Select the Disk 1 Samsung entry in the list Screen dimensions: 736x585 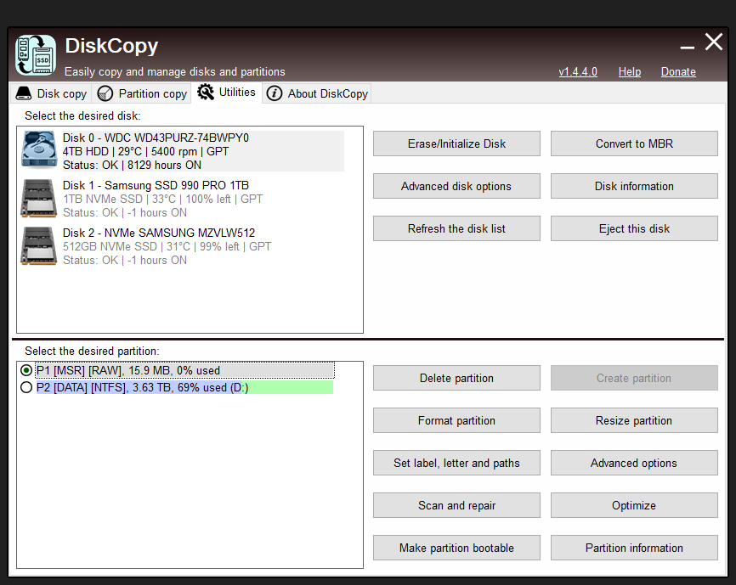coord(170,199)
